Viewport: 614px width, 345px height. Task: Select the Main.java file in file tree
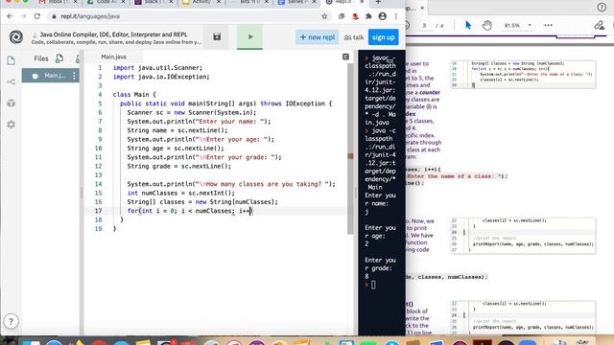(50, 76)
